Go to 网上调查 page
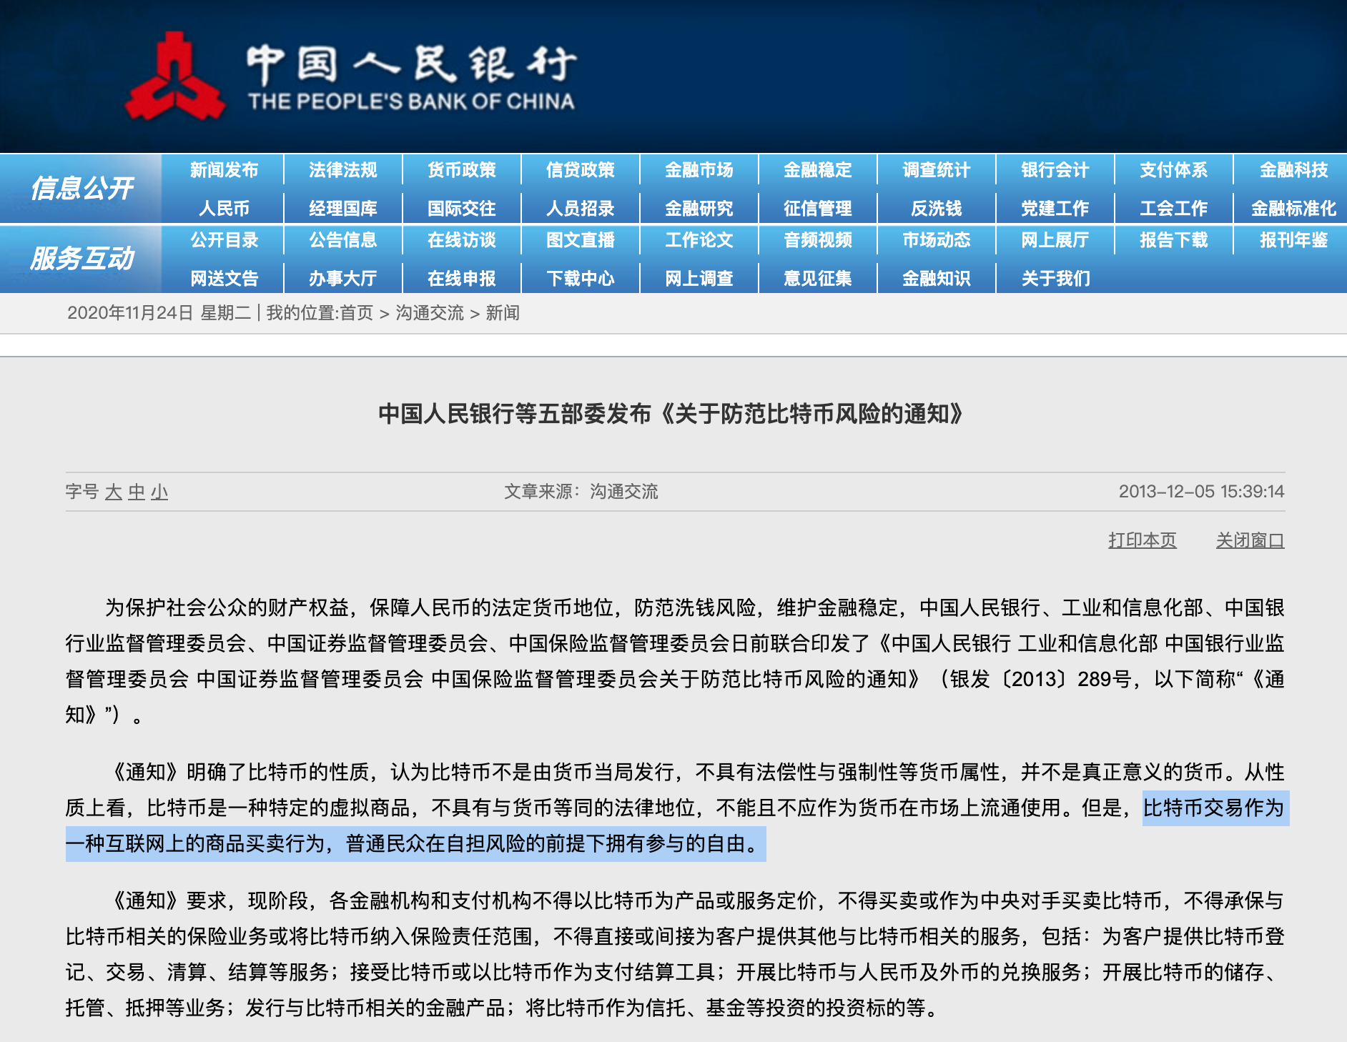1347x1042 pixels. click(699, 279)
